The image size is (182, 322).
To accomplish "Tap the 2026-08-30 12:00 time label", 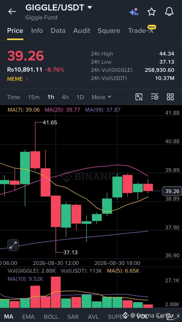I will pos(56,263).
